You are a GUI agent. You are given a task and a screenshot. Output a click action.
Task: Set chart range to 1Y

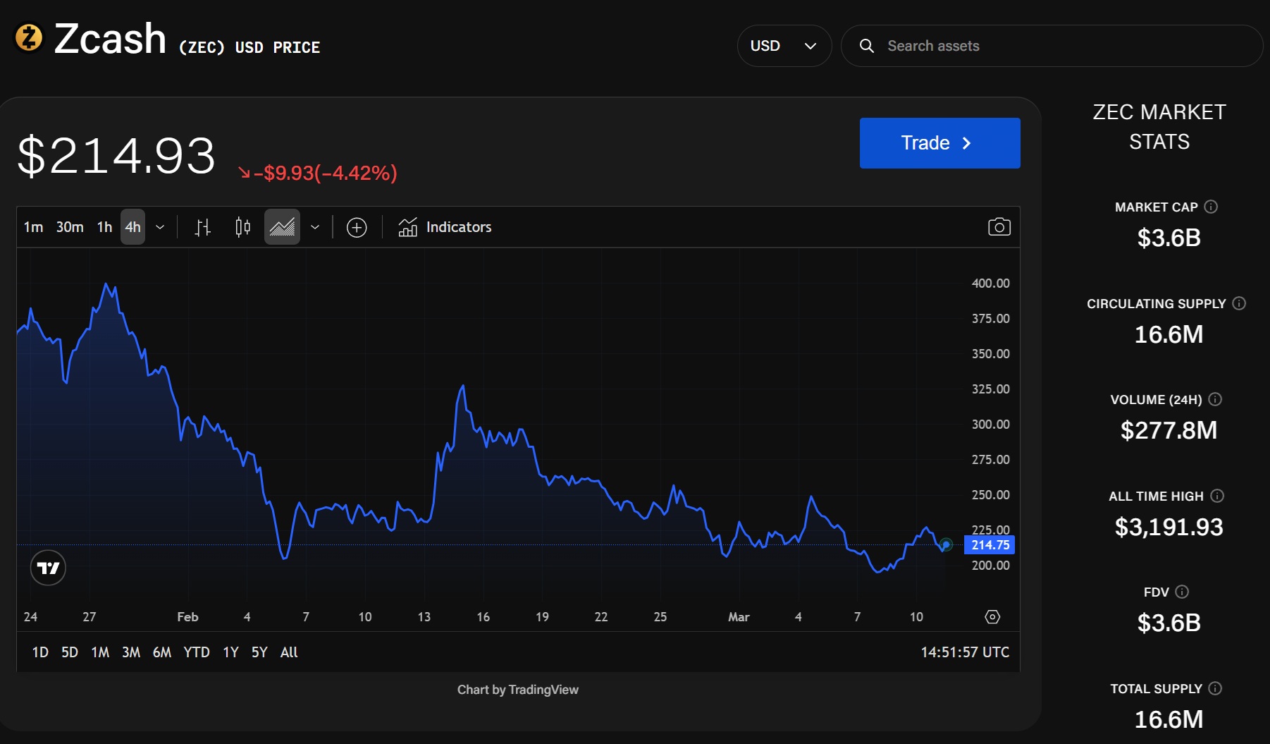[x=230, y=652]
